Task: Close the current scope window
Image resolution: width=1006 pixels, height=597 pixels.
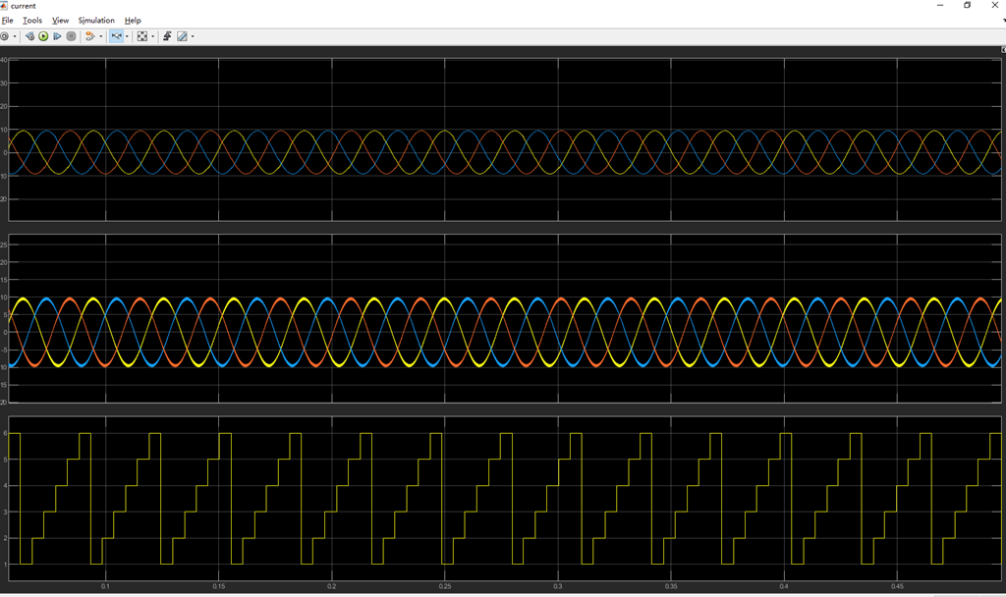Action: (995, 5)
